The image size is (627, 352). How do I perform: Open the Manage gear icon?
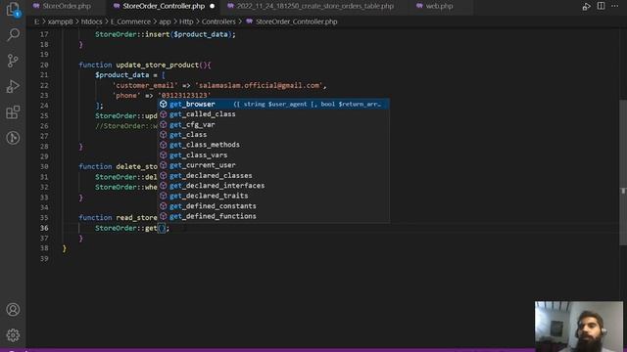click(13, 335)
